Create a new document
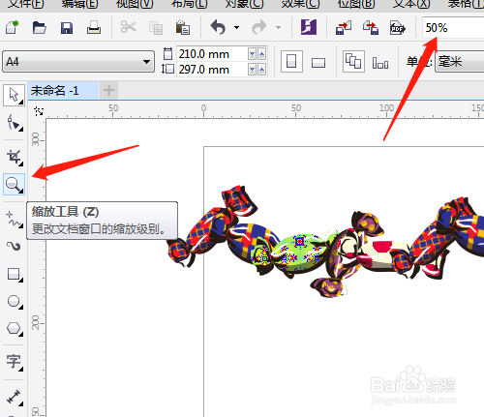Screen dimensions: 484x417 click(13, 27)
